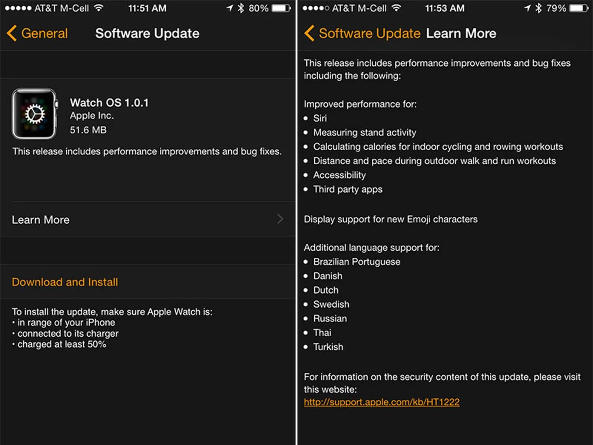Tap "charged at least 50%" requirement
The height and width of the screenshot is (445, 593).
click(62, 345)
